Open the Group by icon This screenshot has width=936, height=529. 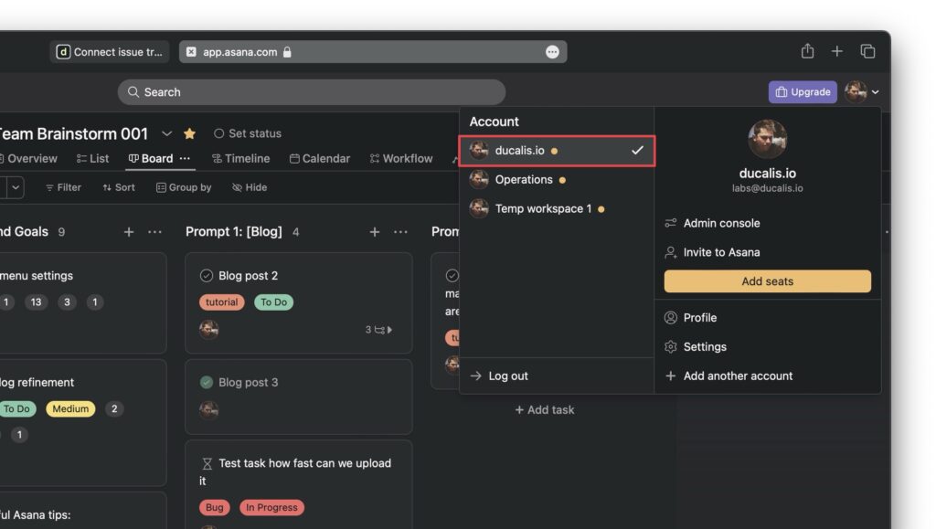coord(160,186)
